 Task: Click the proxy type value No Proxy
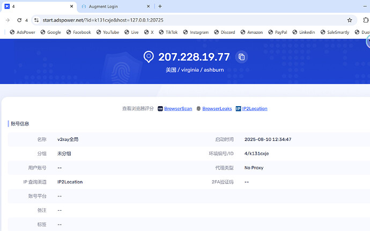pyautogui.click(x=254, y=168)
